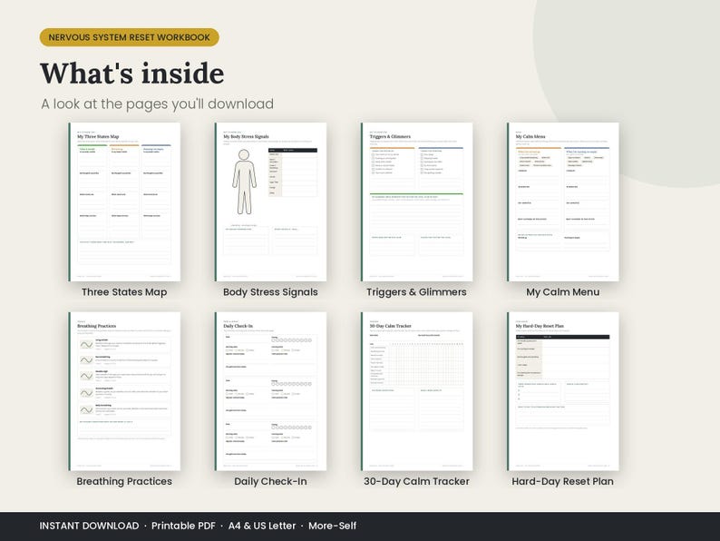Click the '30-Day Calm Tracker' caption
720x541 pixels.
(x=416, y=481)
